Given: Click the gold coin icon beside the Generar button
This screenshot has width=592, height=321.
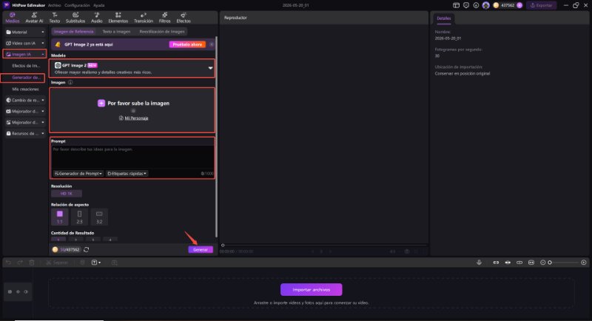Looking at the screenshot, I should [55, 250].
